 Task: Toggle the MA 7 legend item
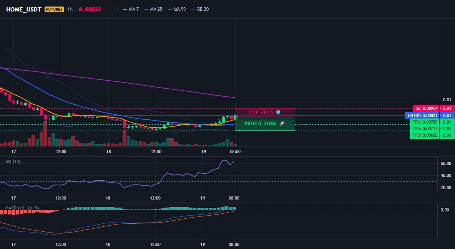tap(131, 9)
